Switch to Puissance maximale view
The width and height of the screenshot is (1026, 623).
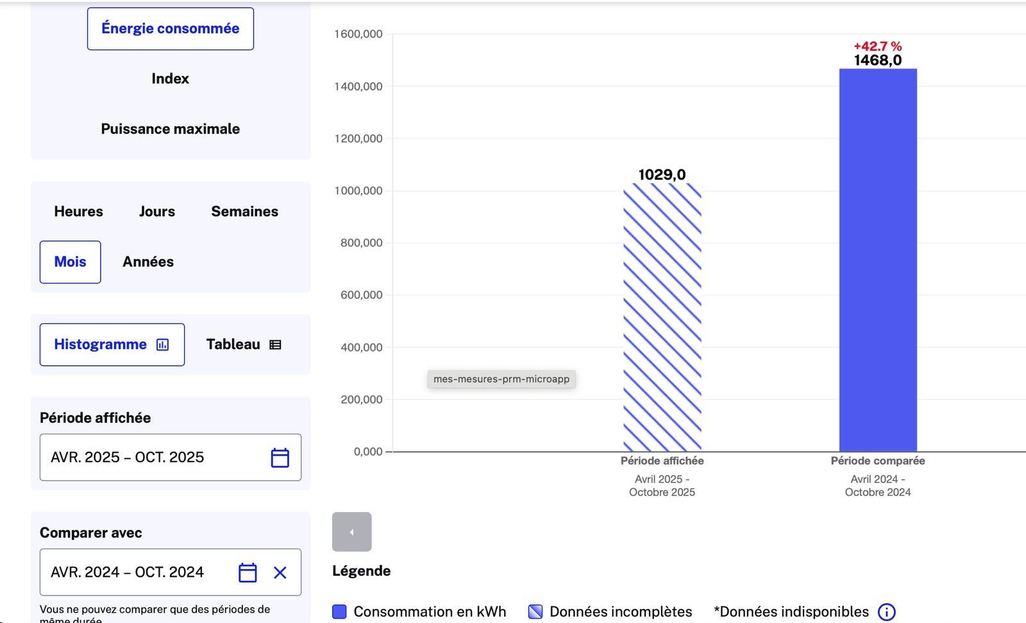pyautogui.click(x=171, y=129)
